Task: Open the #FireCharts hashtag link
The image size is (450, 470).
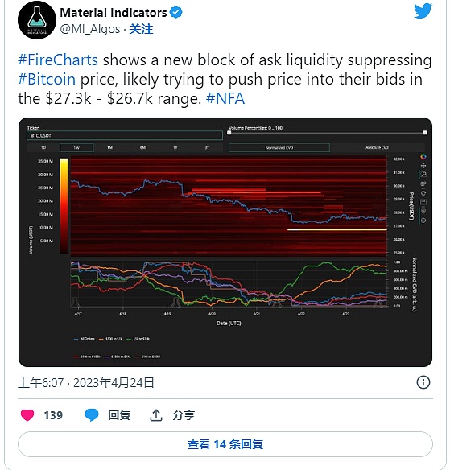Action: tap(58, 60)
